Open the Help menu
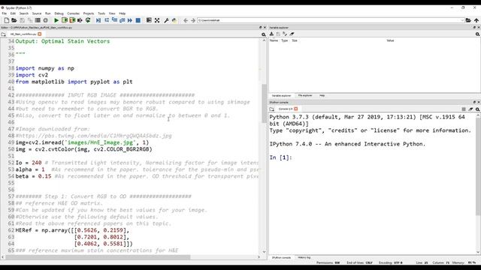 tap(122, 13)
